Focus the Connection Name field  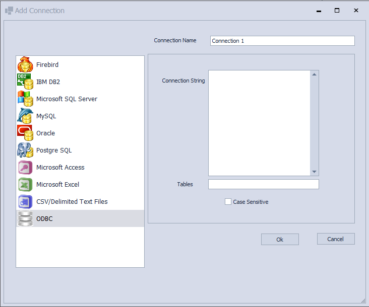click(282, 41)
